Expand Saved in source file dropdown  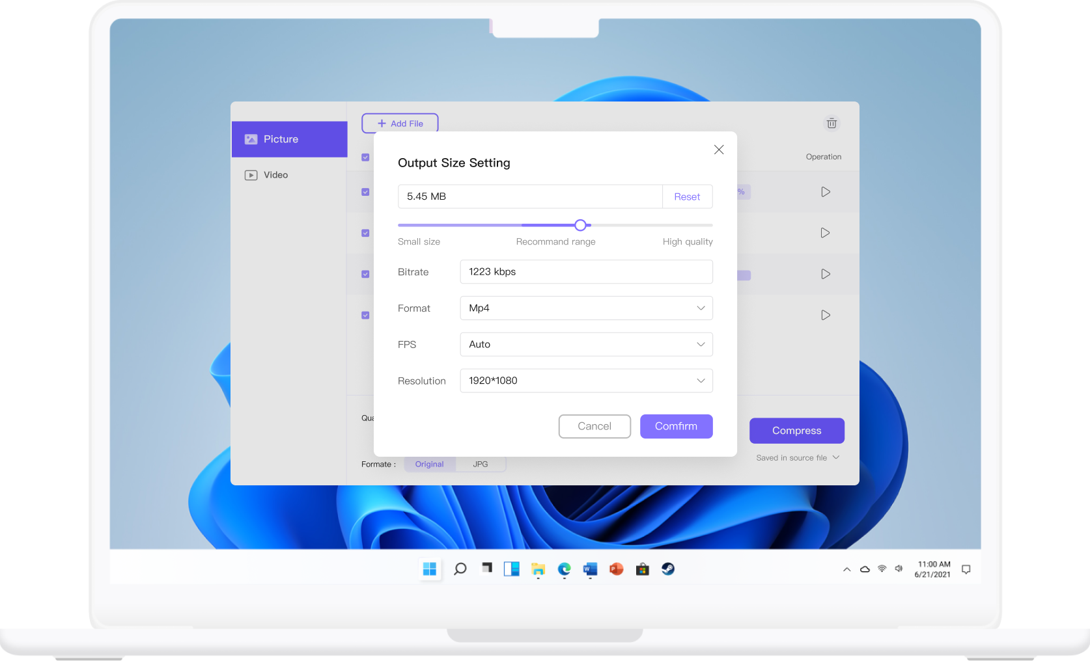click(798, 458)
